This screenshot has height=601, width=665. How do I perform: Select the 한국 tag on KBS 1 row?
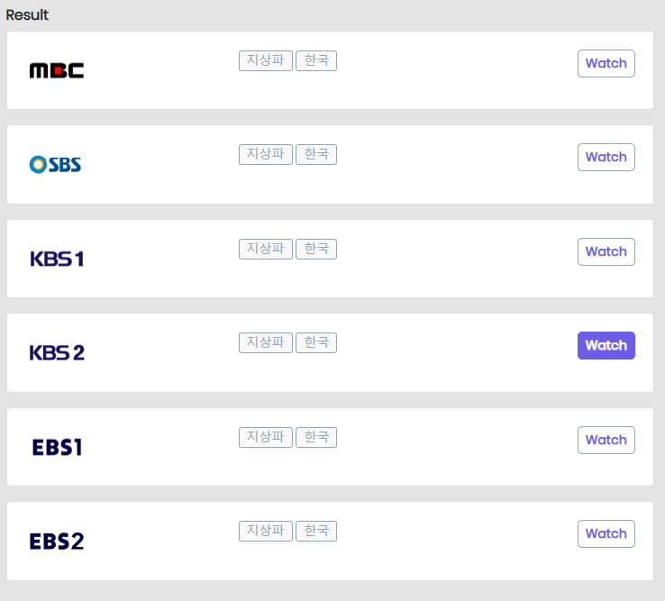[316, 249]
